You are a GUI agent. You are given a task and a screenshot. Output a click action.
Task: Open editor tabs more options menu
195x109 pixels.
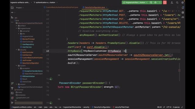click(x=178, y=7)
